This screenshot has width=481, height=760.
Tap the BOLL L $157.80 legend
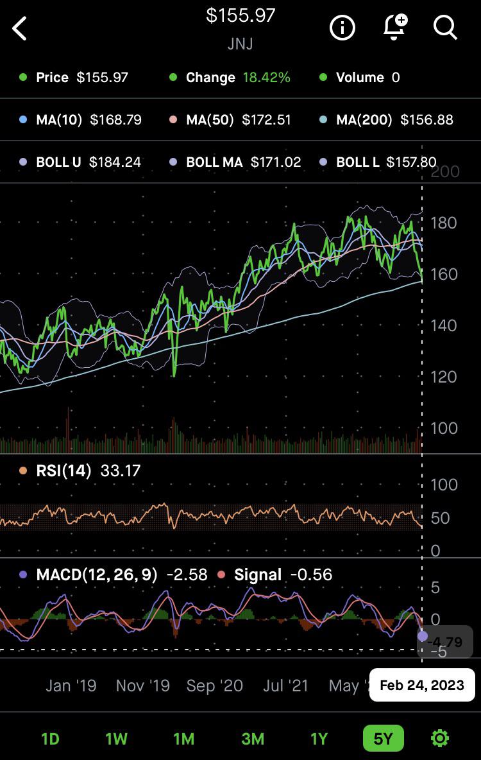(378, 162)
